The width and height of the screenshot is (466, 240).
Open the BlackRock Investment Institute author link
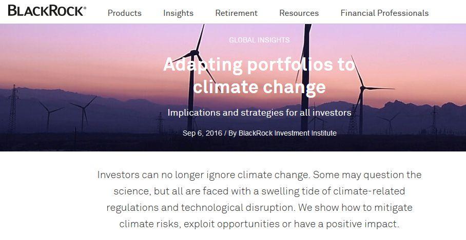287,133
